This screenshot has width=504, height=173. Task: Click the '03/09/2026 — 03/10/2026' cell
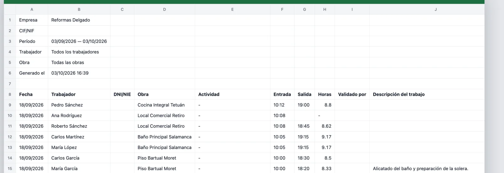[79, 41]
